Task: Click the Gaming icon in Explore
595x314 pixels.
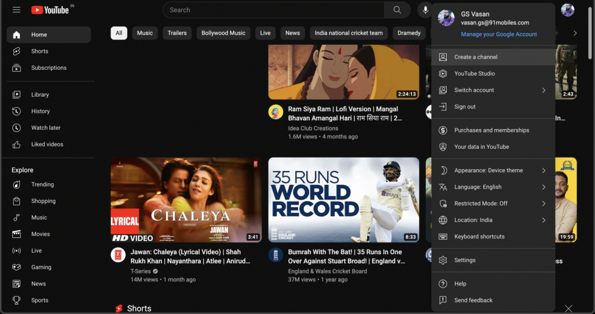Action: 16,267
